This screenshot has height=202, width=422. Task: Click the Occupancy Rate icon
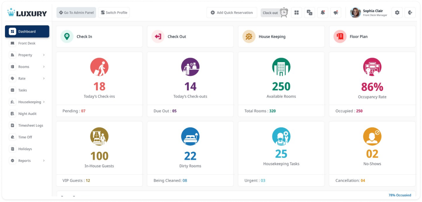tap(372, 67)
